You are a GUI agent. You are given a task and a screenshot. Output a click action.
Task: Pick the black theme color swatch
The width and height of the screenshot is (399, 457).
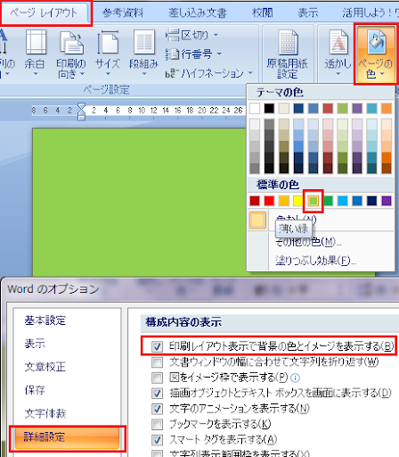[x=269, y=109]
